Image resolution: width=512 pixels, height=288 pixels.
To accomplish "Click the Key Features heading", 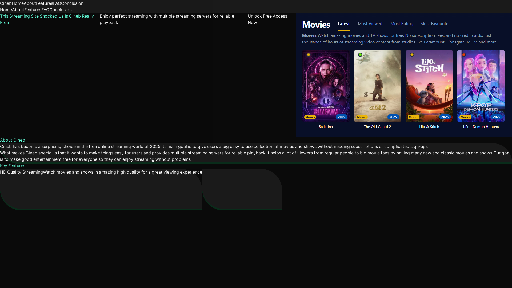I will pos(13,166).
